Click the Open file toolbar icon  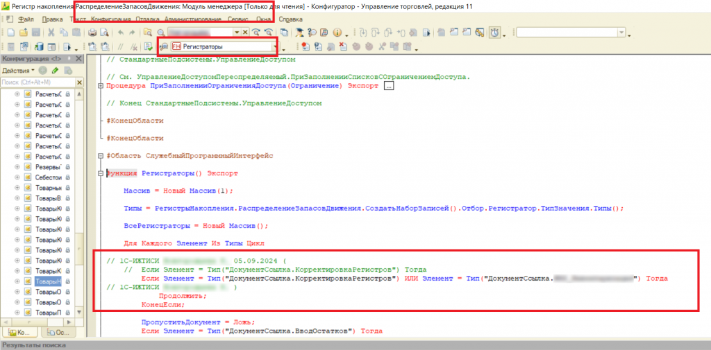(x=23, y=32)
